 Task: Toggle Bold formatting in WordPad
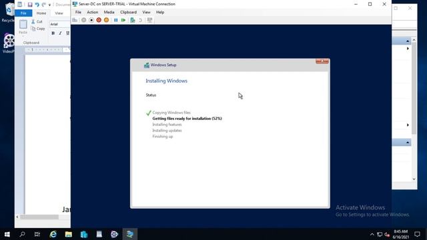click(x=53, y=33)
